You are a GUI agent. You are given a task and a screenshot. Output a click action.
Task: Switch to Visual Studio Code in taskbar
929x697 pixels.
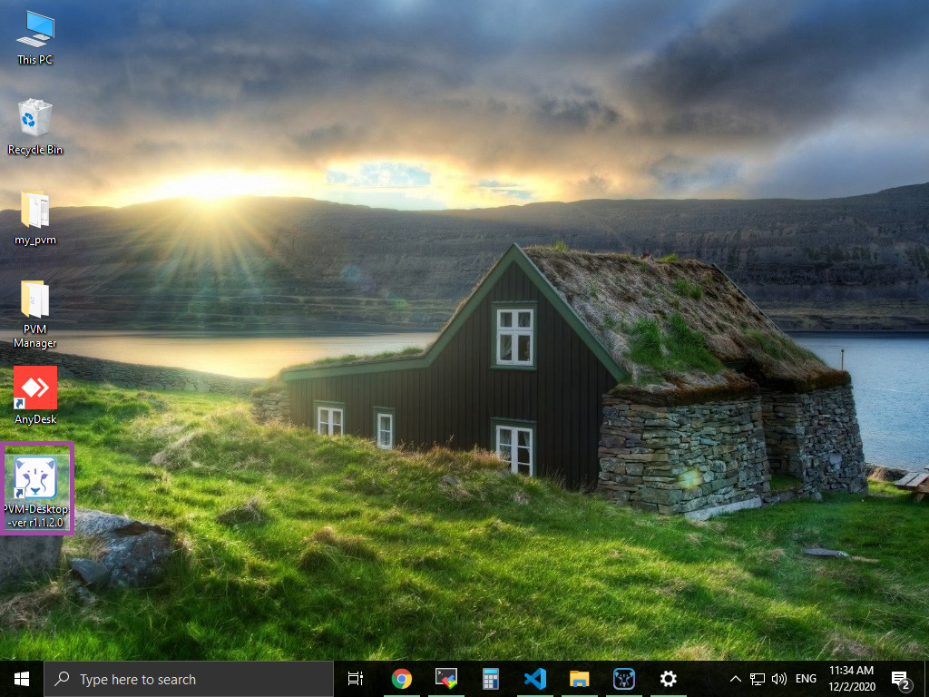coord(535,679)
